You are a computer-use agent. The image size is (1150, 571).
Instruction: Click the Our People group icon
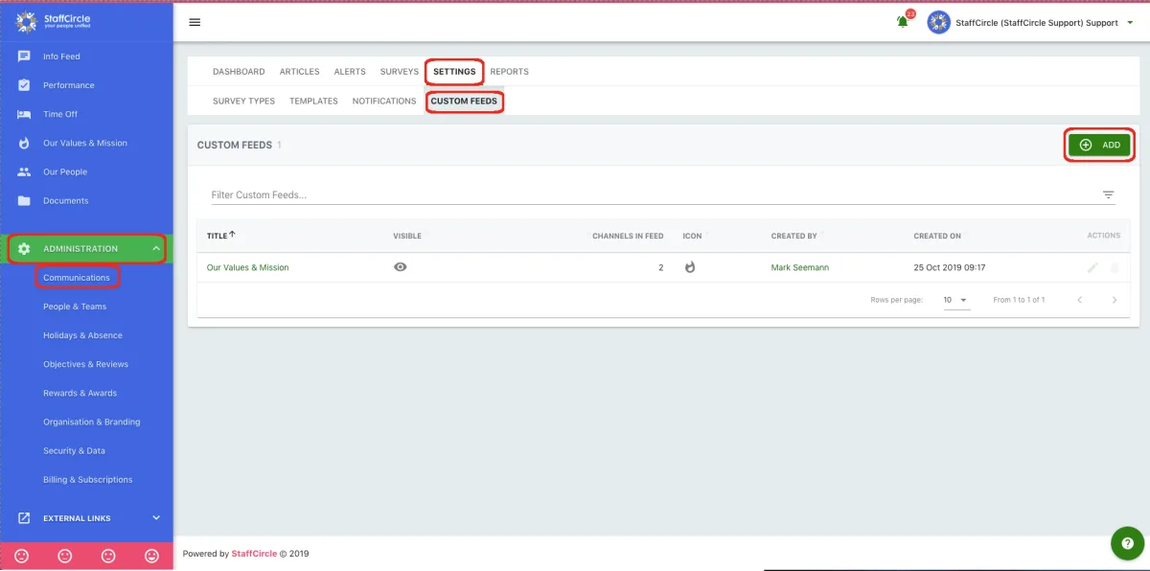tap(24, 171)
